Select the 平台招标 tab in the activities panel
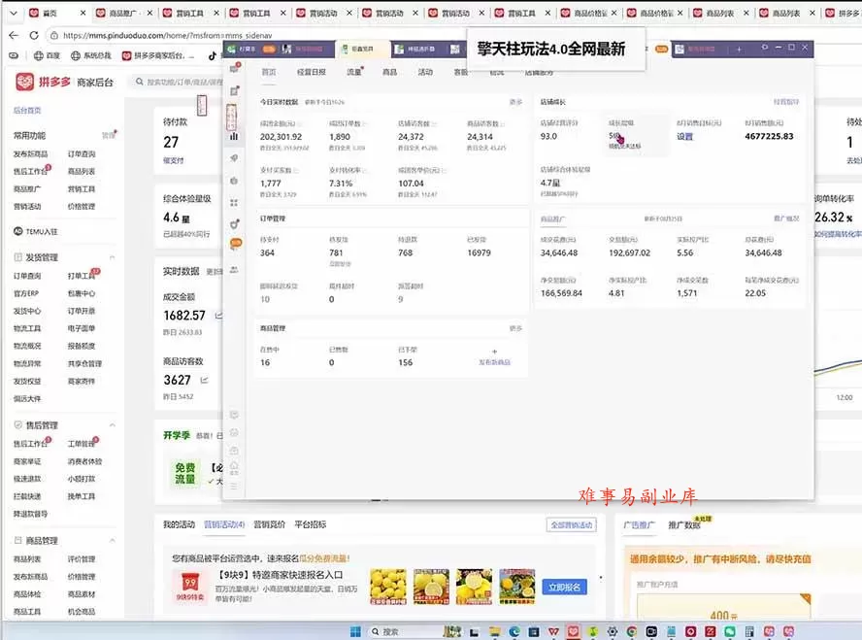862x640 pixels. [311, 524]
